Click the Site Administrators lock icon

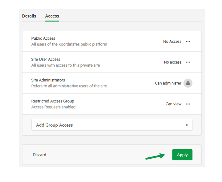point(188,83)
